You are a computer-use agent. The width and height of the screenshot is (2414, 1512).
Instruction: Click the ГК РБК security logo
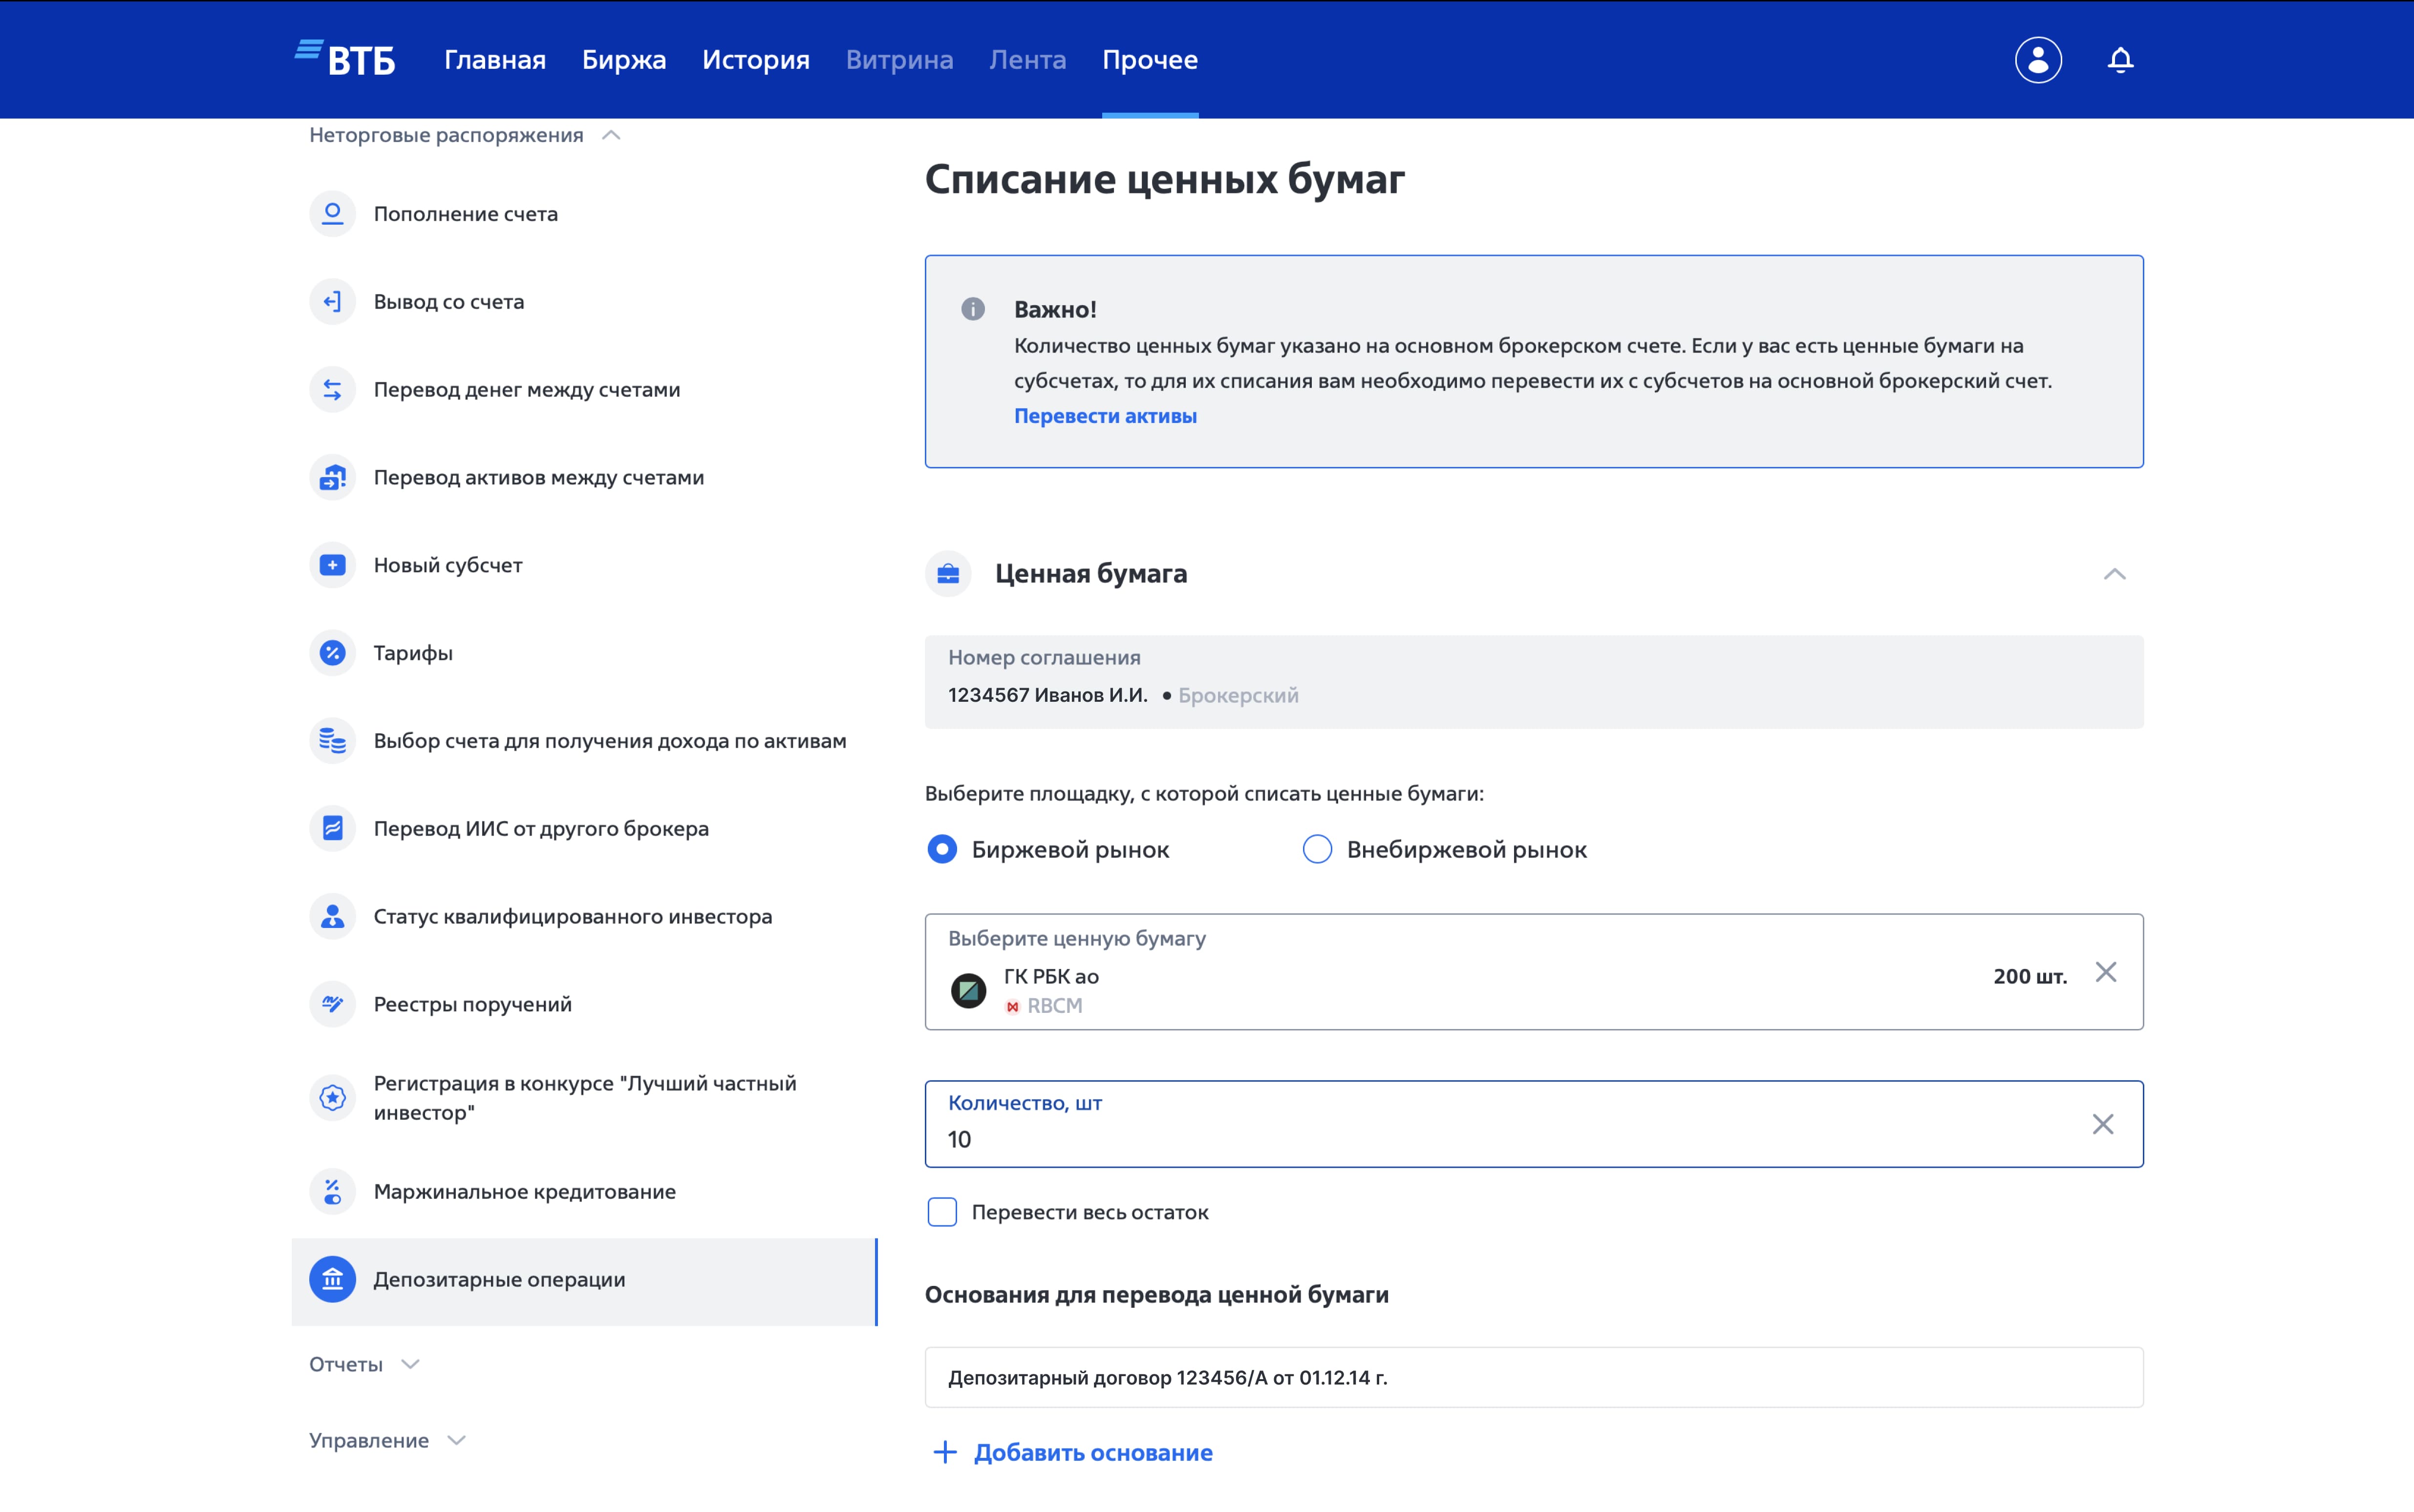click(x=967, y=990)
